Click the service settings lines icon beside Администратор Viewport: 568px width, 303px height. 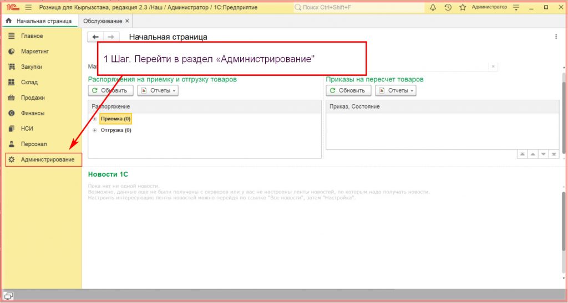516,7
